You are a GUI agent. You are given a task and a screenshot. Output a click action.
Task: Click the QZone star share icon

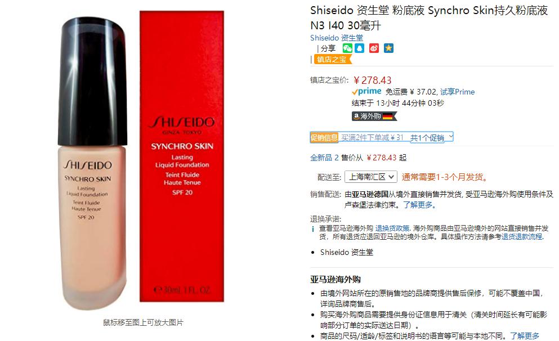[x=388, y=48]
